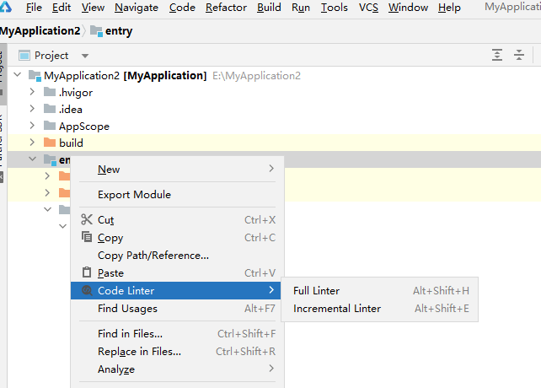Click the Copy pages icon
Viewport: 541px width, 388px height.
[87, 237]
